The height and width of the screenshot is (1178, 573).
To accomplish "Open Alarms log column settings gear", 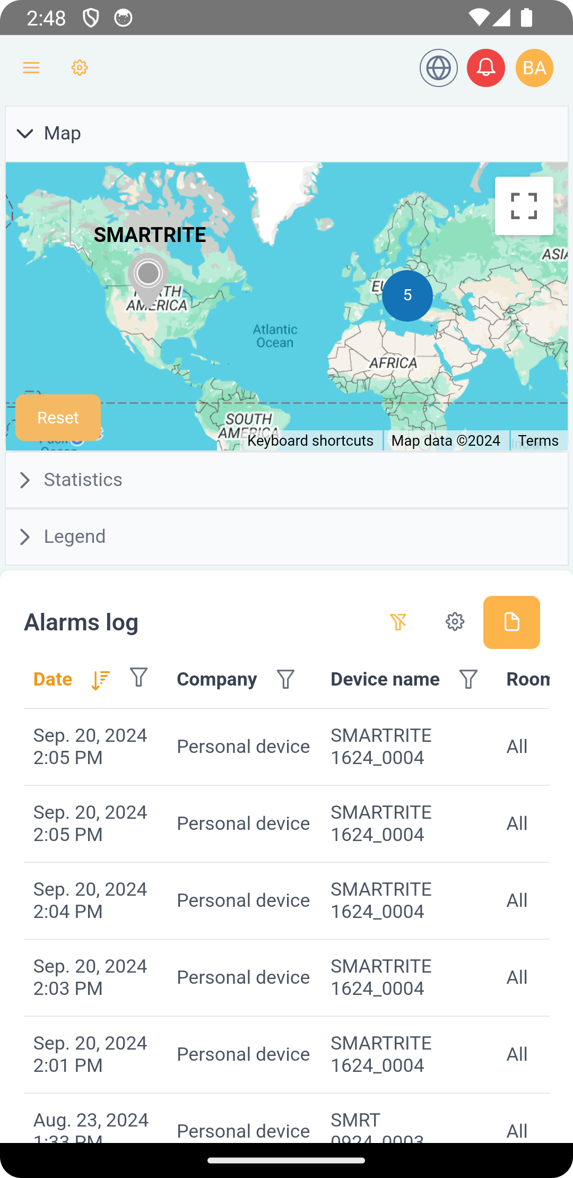I will pyautogui.click(x=455, y=622).
